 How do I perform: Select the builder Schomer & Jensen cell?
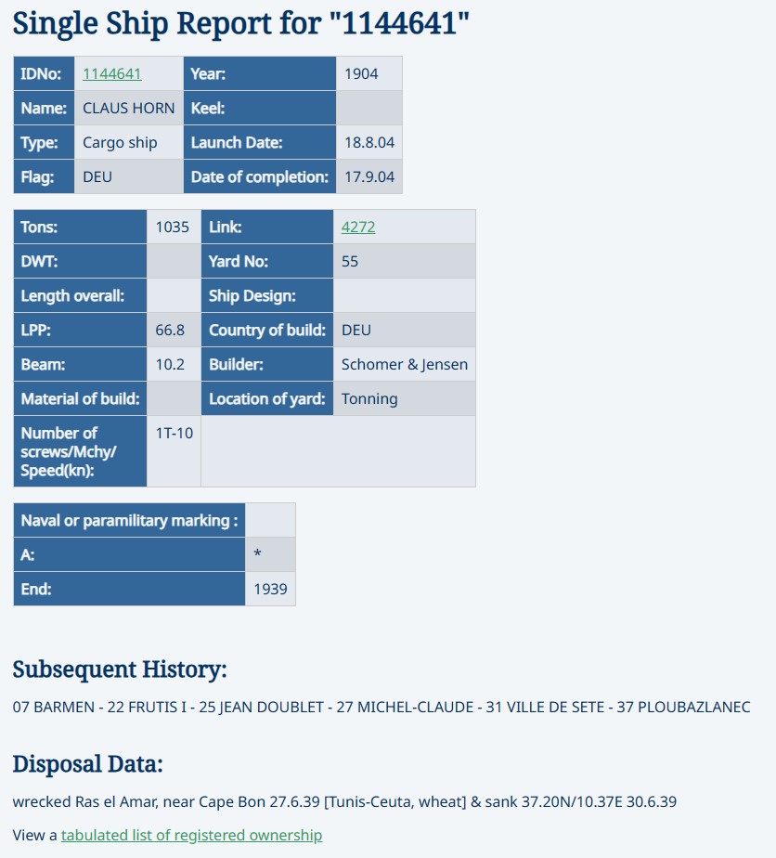404,364
